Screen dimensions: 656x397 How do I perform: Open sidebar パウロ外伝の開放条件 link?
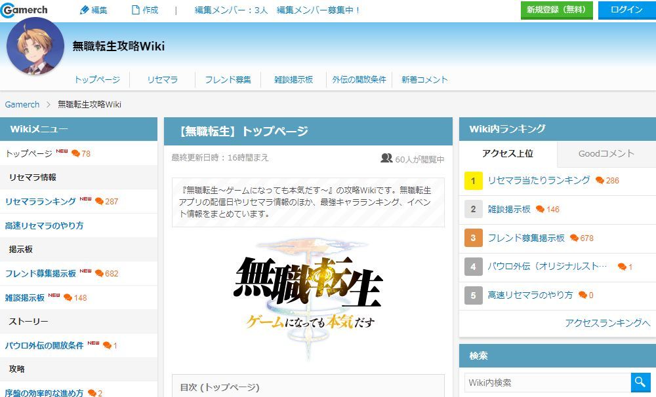coord(45,346)
